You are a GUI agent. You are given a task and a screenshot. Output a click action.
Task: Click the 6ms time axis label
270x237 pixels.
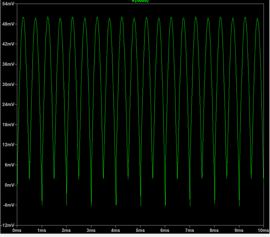[x=165, y=230]
